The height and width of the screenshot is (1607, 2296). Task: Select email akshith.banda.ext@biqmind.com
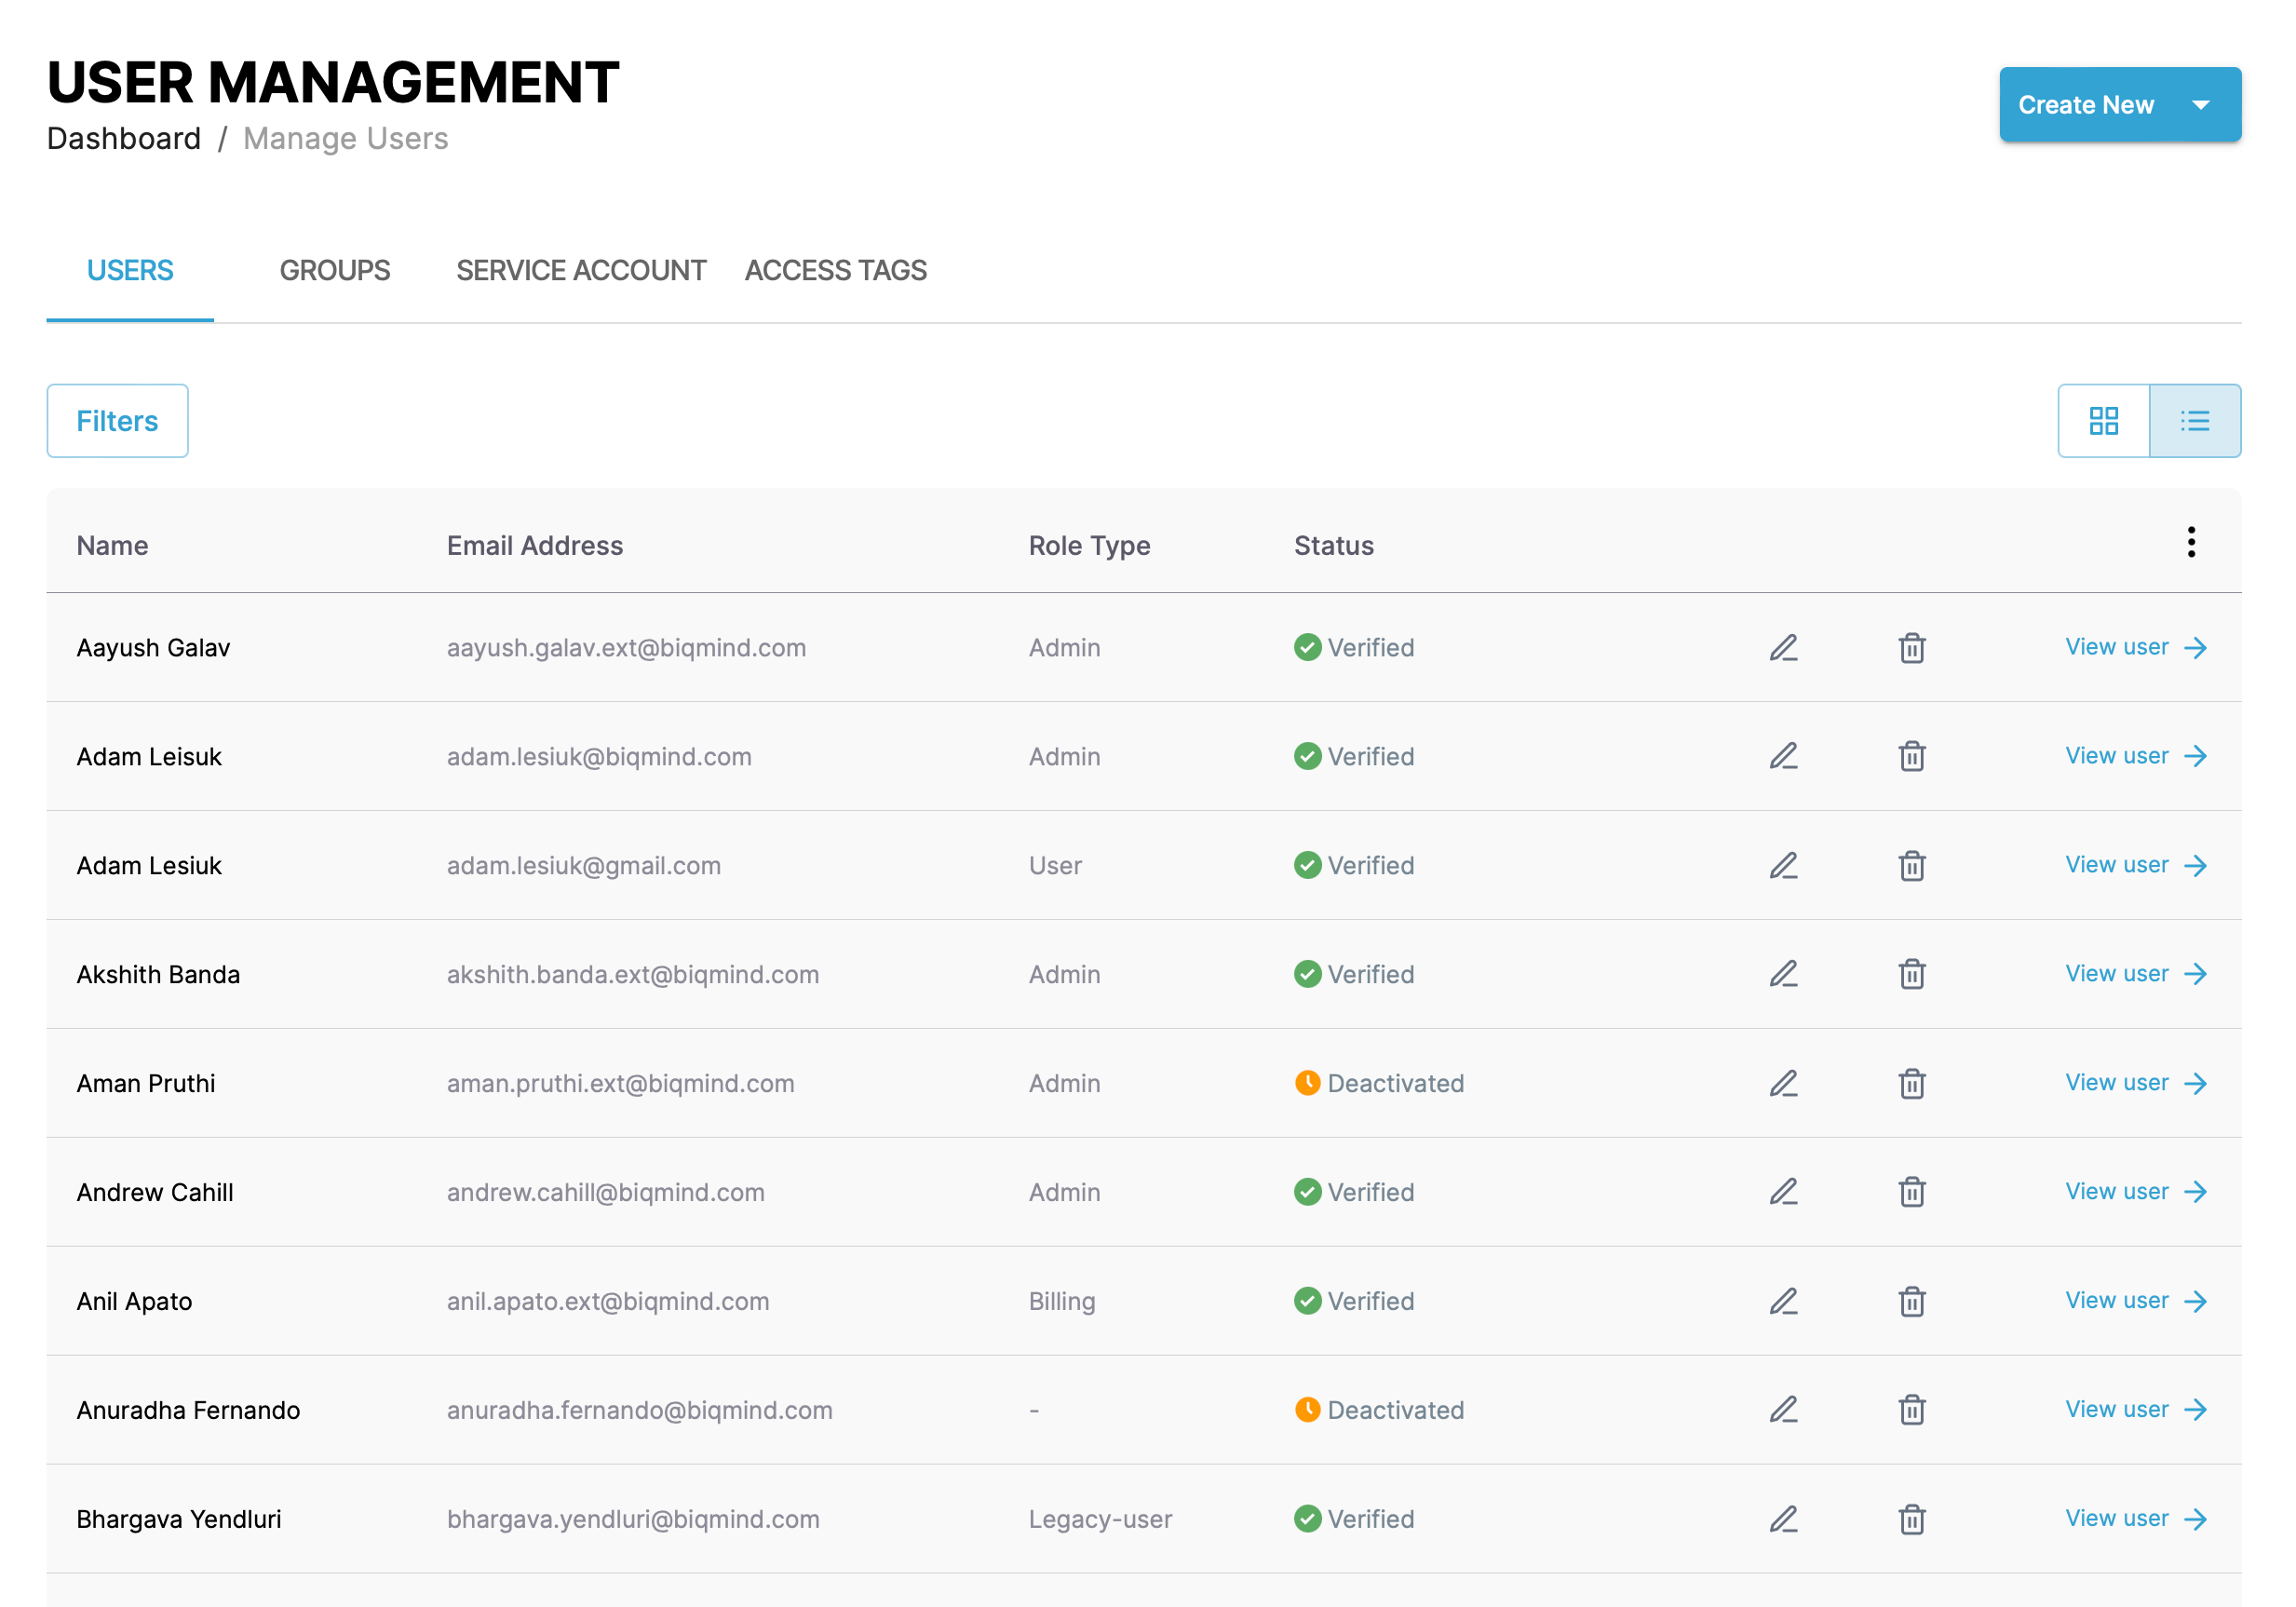[x=633, y=975]
